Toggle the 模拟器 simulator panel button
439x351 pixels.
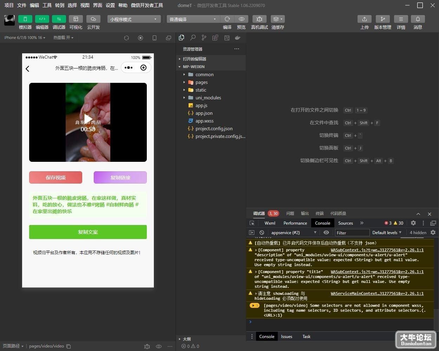pos(25,19)
